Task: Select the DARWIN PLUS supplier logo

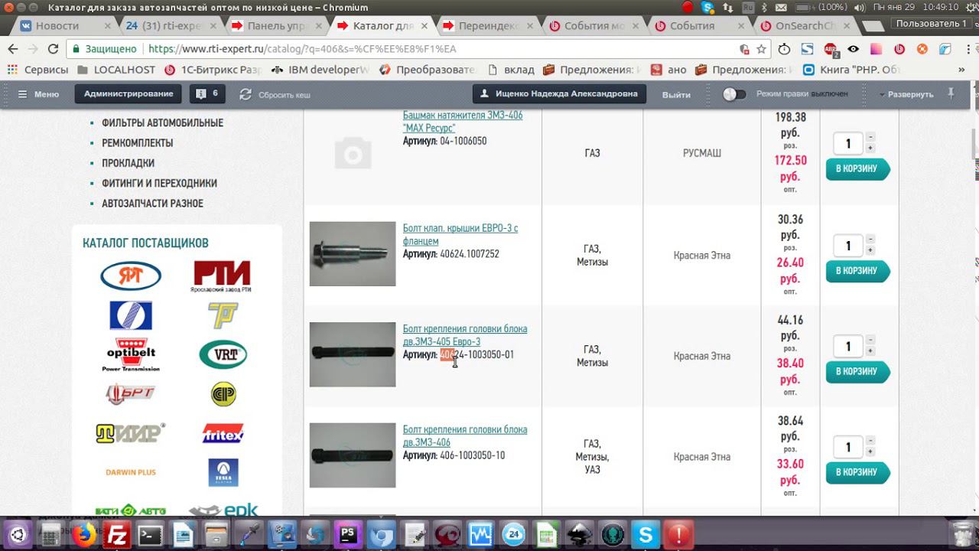Action: tap(131, 472)
